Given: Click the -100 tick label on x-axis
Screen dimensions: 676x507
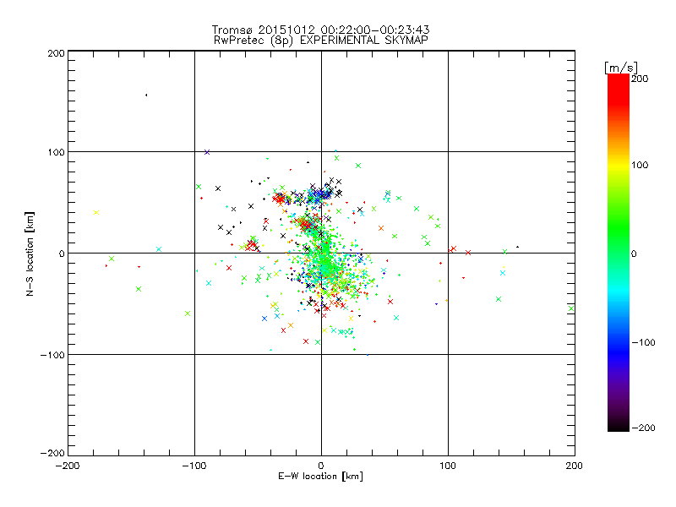Looking at the screenshot, I should point(194,466).
